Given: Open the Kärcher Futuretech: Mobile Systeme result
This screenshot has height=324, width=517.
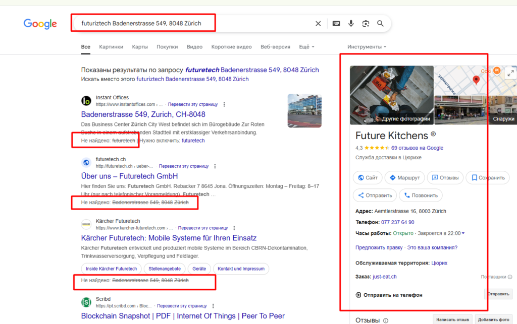Looking at the screenshot, I should pyautogui.click(x=169, y=238).
